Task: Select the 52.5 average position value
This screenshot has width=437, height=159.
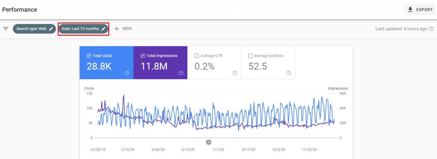Action: tap(257, 66)
